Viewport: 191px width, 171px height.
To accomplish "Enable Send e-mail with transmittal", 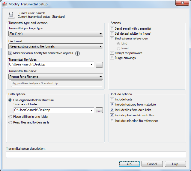I will [x=112, y=29].
